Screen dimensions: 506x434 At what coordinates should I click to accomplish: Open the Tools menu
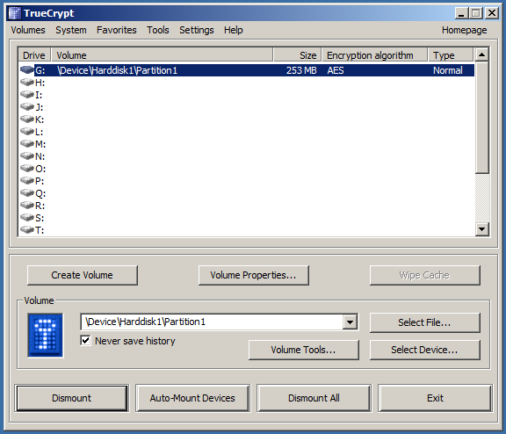pyautogui.click(x=158, y=30)
